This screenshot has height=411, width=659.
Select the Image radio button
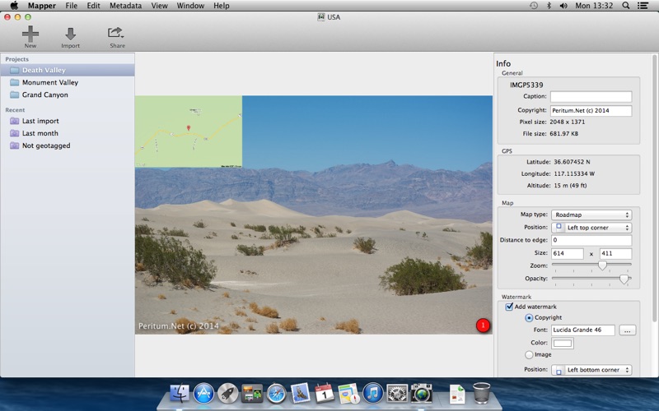529,355
